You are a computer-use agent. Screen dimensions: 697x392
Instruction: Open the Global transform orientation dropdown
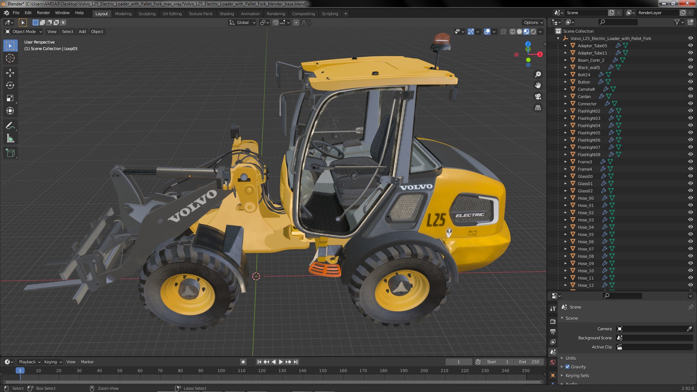click(242, 23)
